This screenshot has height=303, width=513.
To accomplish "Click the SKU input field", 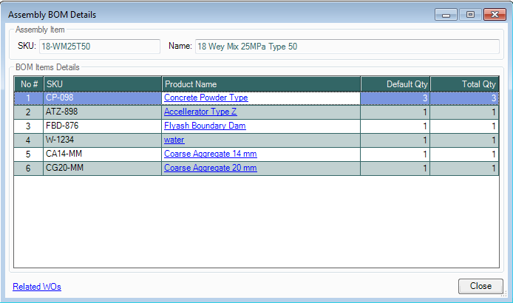I will click(99, 47).
